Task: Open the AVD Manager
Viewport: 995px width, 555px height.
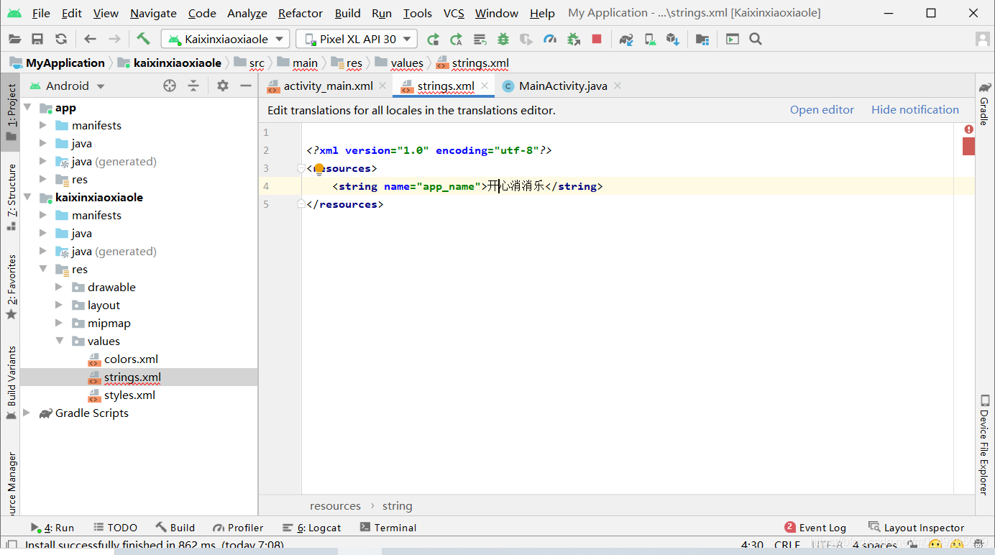Action: pos(649,39)
